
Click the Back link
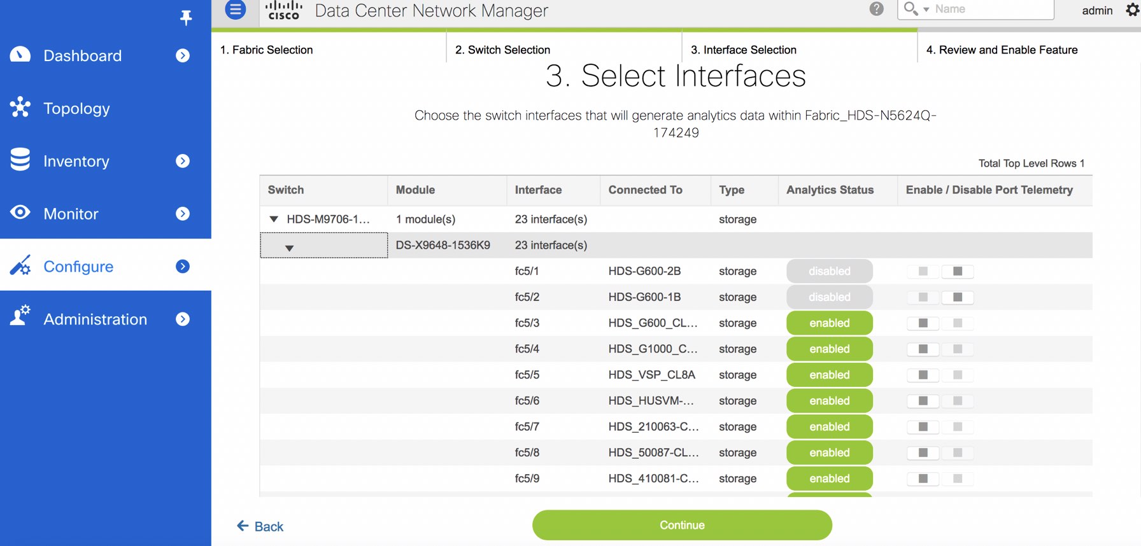click(x=260, y=526)
